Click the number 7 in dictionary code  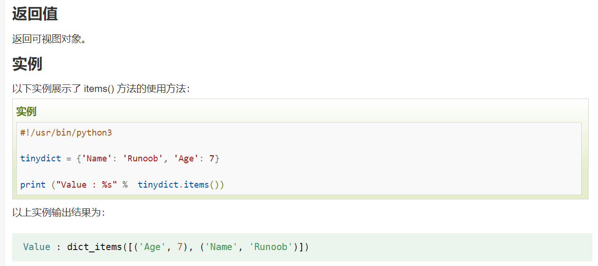coord(212,159)
